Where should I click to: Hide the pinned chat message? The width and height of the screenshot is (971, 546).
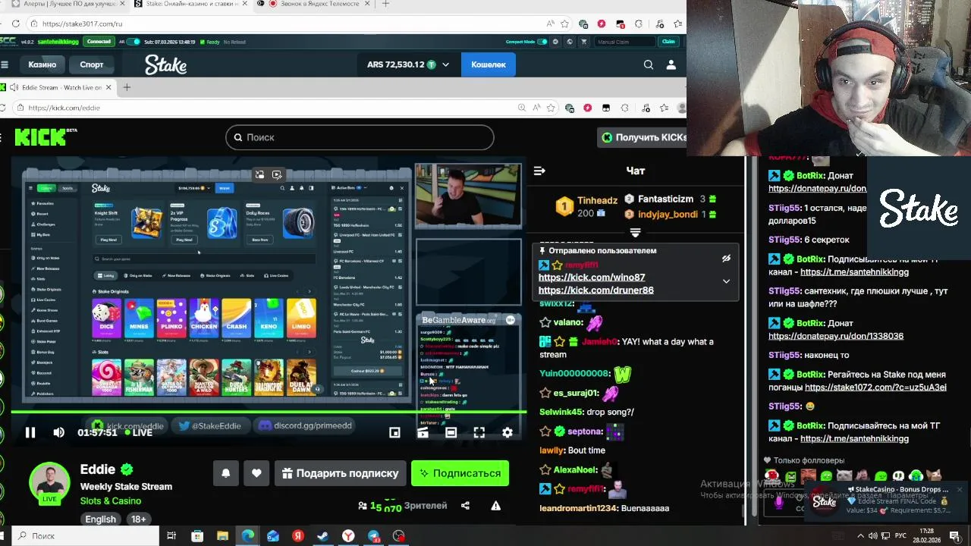726,259
